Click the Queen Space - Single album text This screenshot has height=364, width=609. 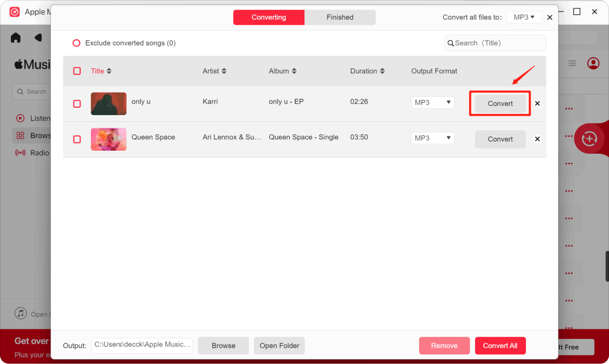tap(304, 137)
